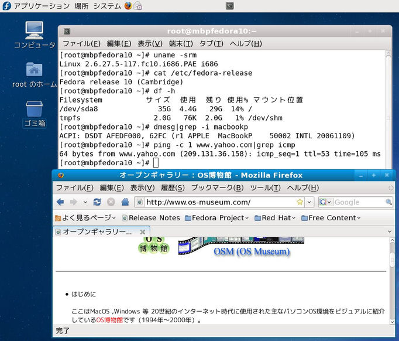Open Free Content bookmarks folder
The width and height of the screenshot is (399, 341).
pyautogui.click(x=331, y=218)
